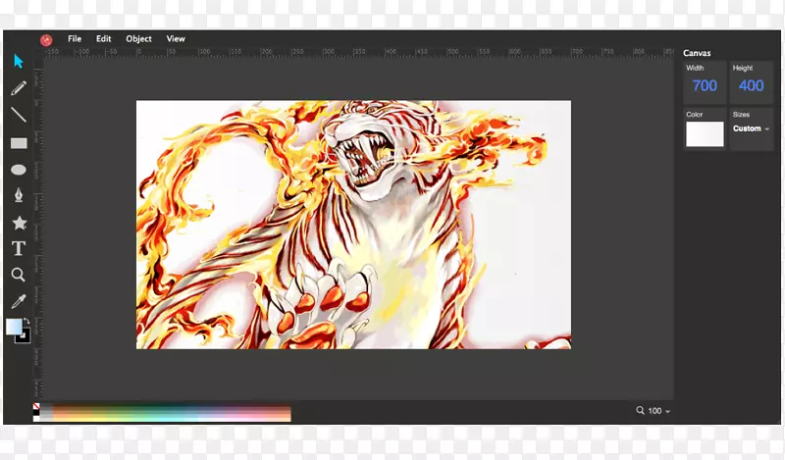This screenshot has width=785, height=460.
Task: Click the zoom magnifier icon beside 100
Action: click(640, 410)
